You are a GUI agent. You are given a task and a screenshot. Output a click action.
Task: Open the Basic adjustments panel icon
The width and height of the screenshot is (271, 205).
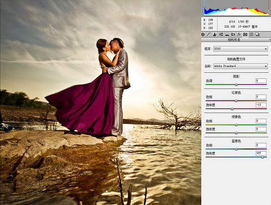203,34
